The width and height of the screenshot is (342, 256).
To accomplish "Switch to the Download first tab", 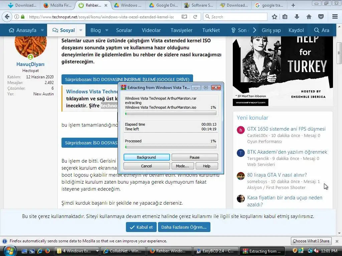I will click(22, 5).
